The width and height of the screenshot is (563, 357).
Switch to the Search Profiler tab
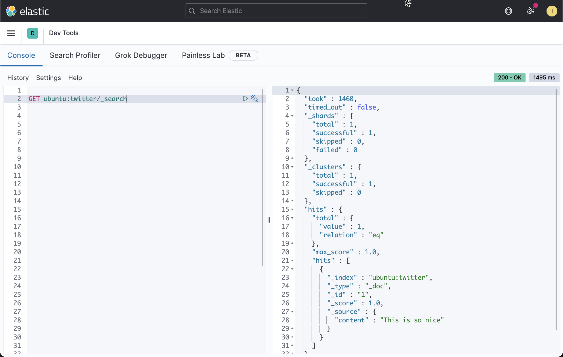click(75, 55)
